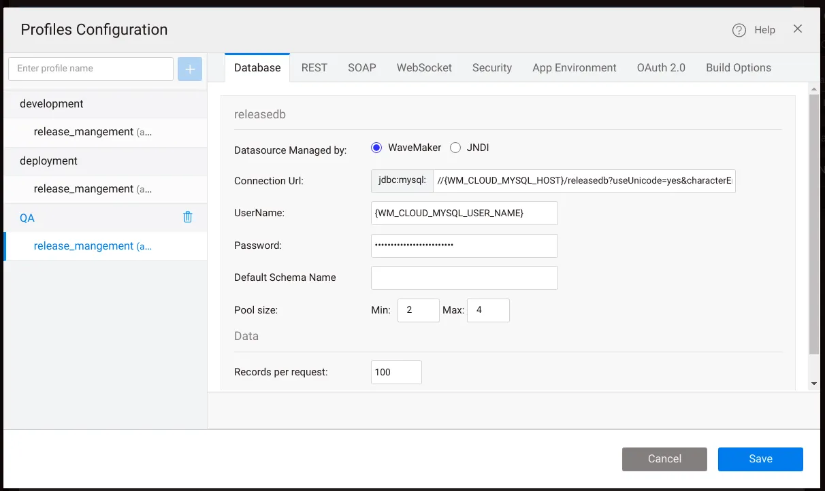Click the Cancel button

coord(664,459)
